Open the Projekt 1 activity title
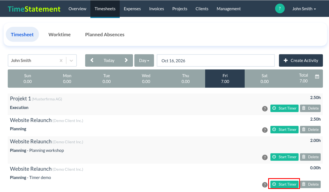 [x=20, y=98]
